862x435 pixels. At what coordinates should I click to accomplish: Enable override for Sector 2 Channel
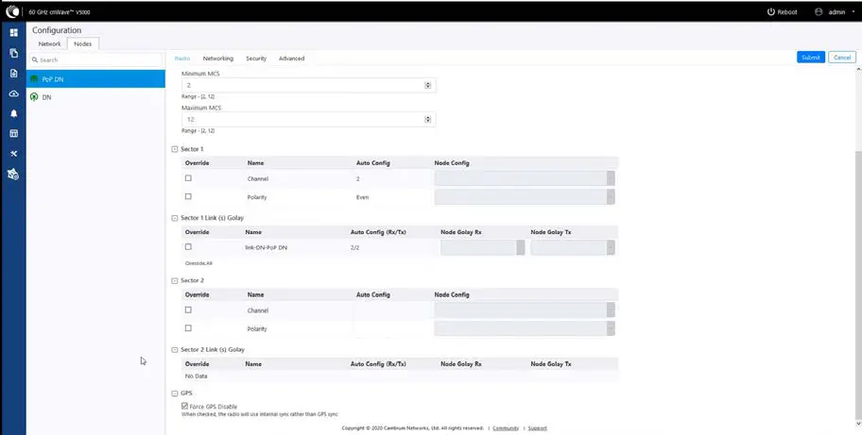pos(188,310)
